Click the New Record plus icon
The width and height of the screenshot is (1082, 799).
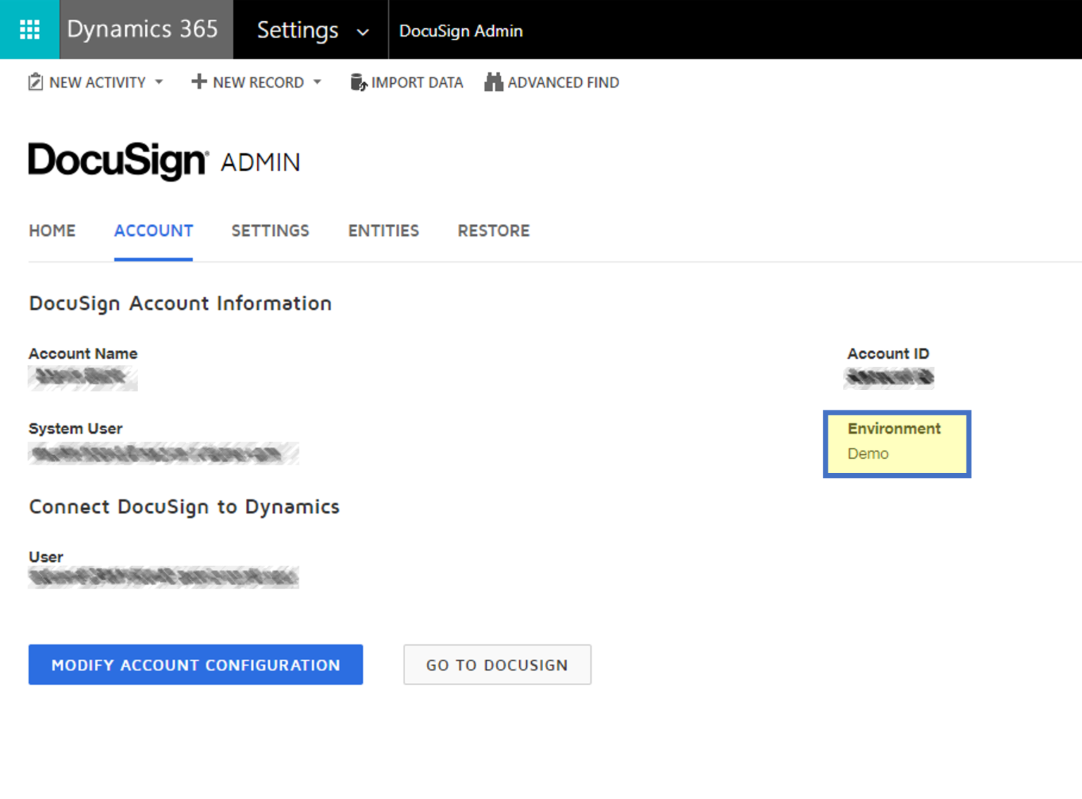tap(198, 82)
